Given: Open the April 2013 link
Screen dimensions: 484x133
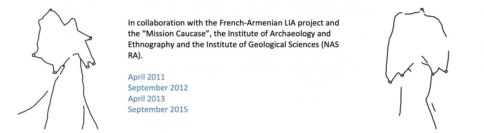Looking at the screenshot, I should pos(146,99).
